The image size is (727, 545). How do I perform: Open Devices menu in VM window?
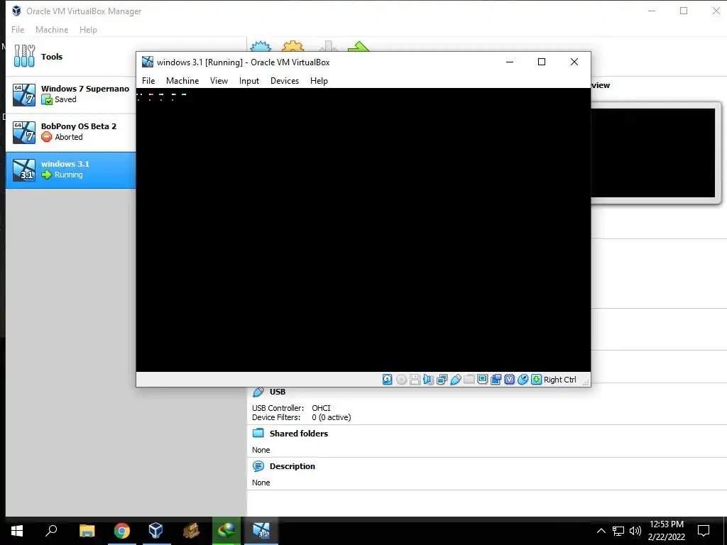[285, 81]
